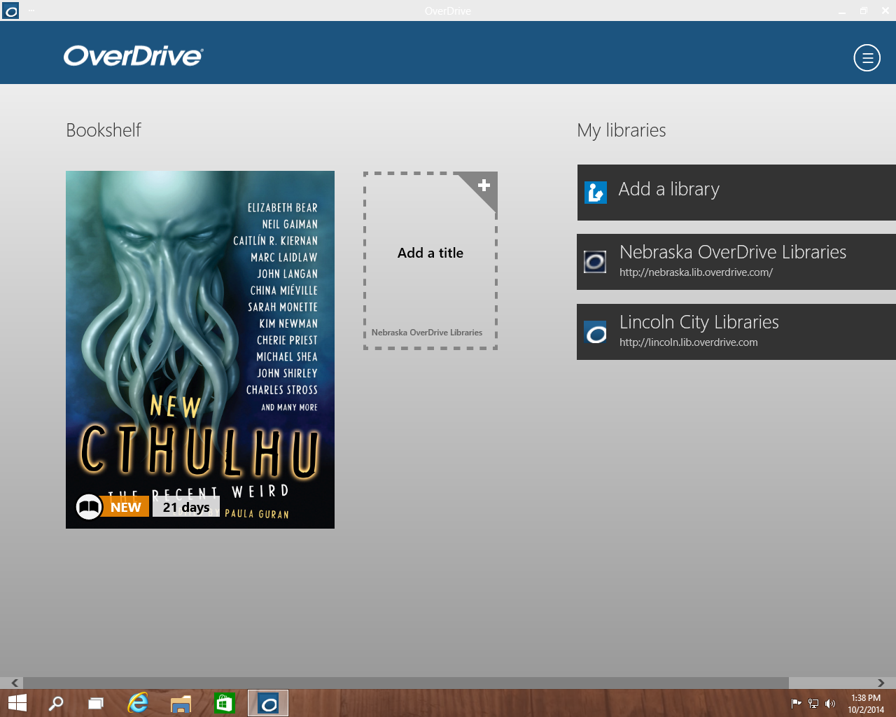Screen dimensions: 896x717
Task: Open the title bar ellipsis app menu
Action: point(31,11)
